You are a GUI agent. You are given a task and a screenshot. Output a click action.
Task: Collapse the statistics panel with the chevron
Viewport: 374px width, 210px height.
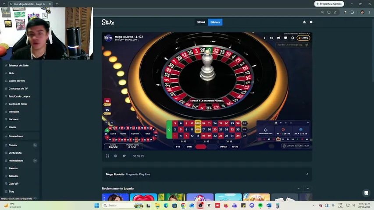point(308,122)
